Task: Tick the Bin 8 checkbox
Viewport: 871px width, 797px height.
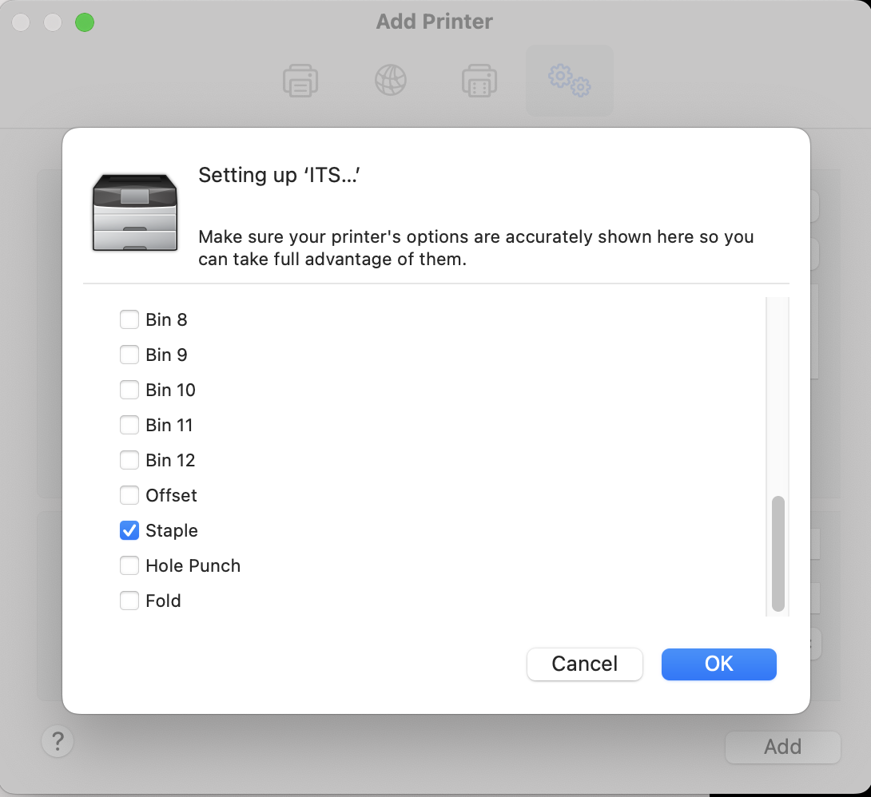Action: (x=129, y=319)
